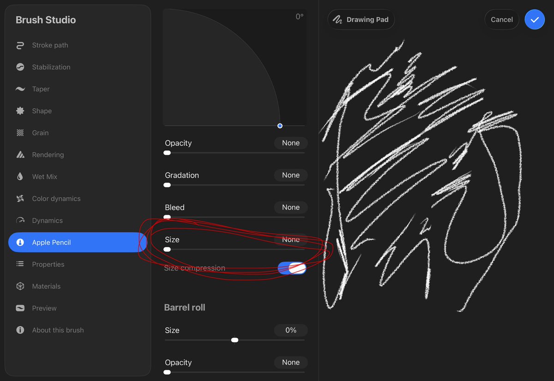Cancel the brush edits
Viewport: 554px width, 381px height.
[x=502, y=20]
